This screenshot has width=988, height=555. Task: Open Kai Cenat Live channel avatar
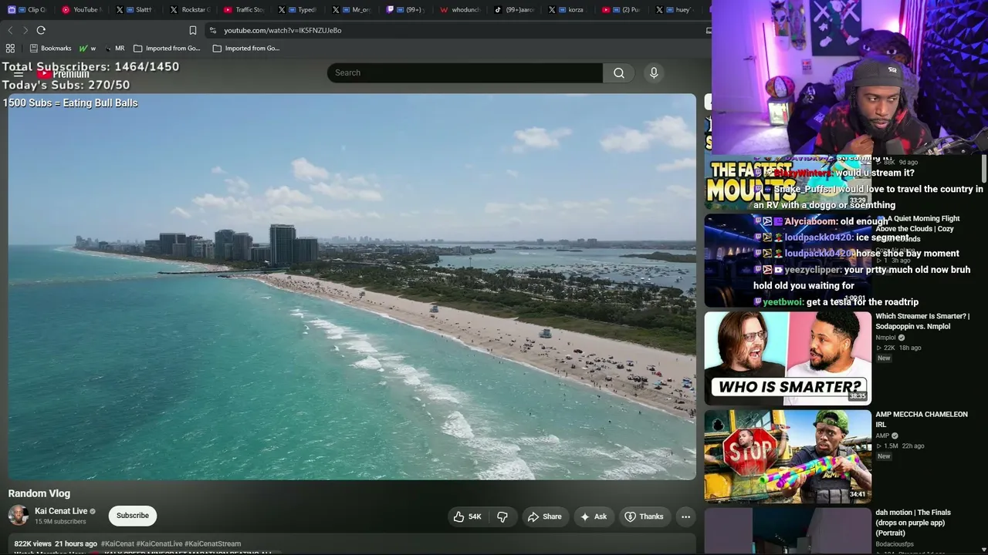pyautogui.click(x=19, y=515)
